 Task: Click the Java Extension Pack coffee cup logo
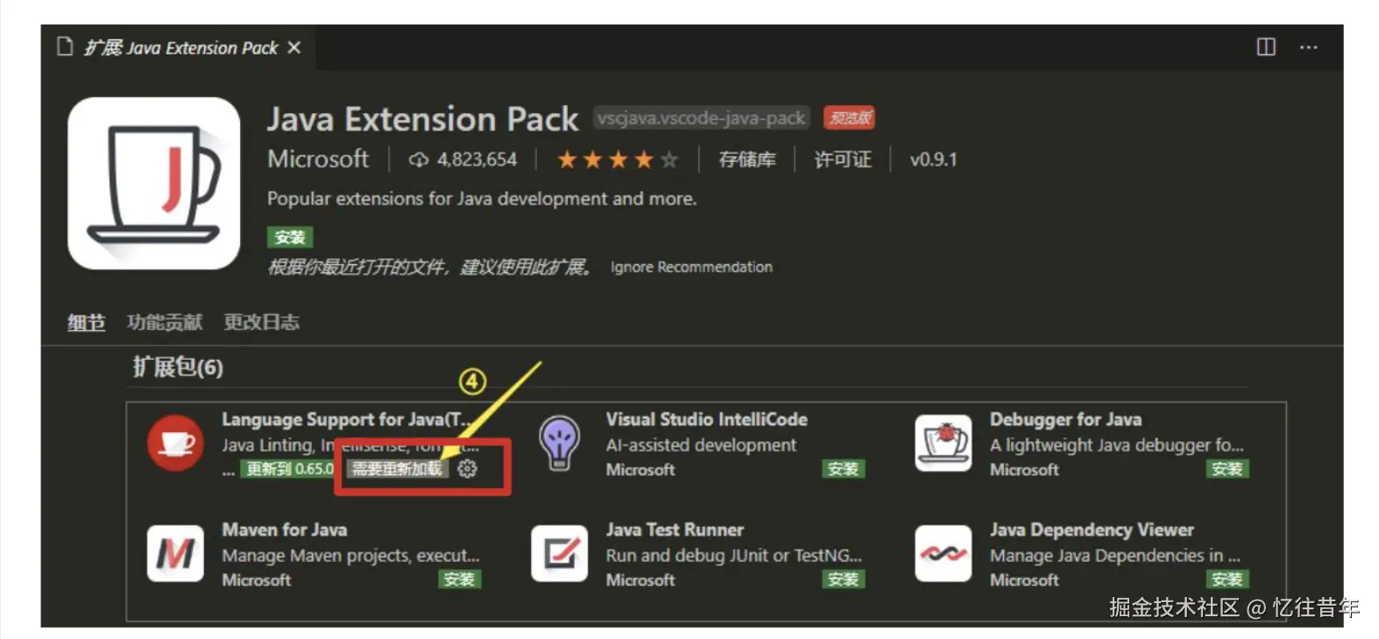click(x=153, y=183)
